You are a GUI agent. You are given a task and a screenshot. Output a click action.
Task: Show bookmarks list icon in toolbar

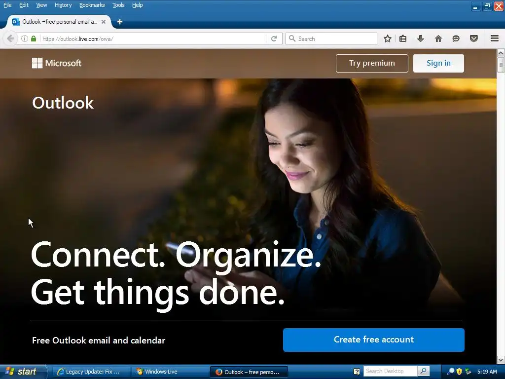403,38
